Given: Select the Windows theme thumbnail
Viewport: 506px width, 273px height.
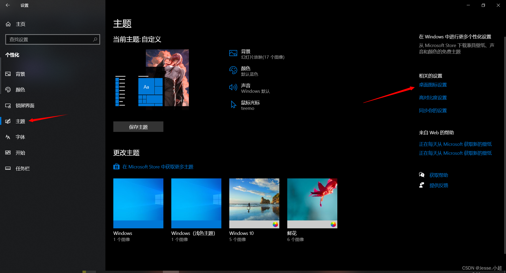Looking at the screenshot, I should click(138, 203).
